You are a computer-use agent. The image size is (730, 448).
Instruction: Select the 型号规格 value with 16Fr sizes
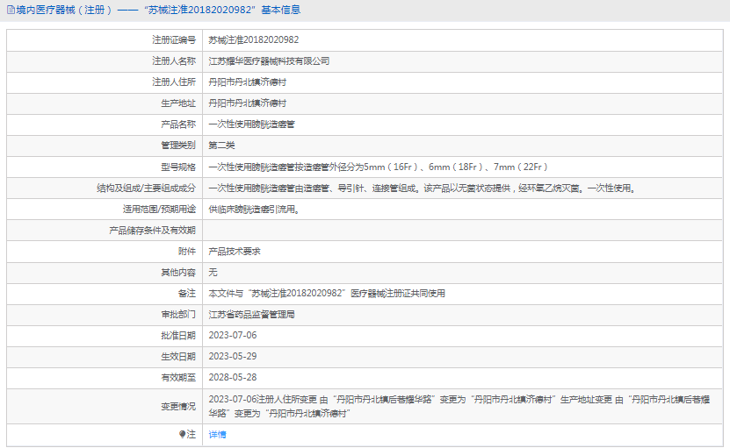[x=378, y=167]
